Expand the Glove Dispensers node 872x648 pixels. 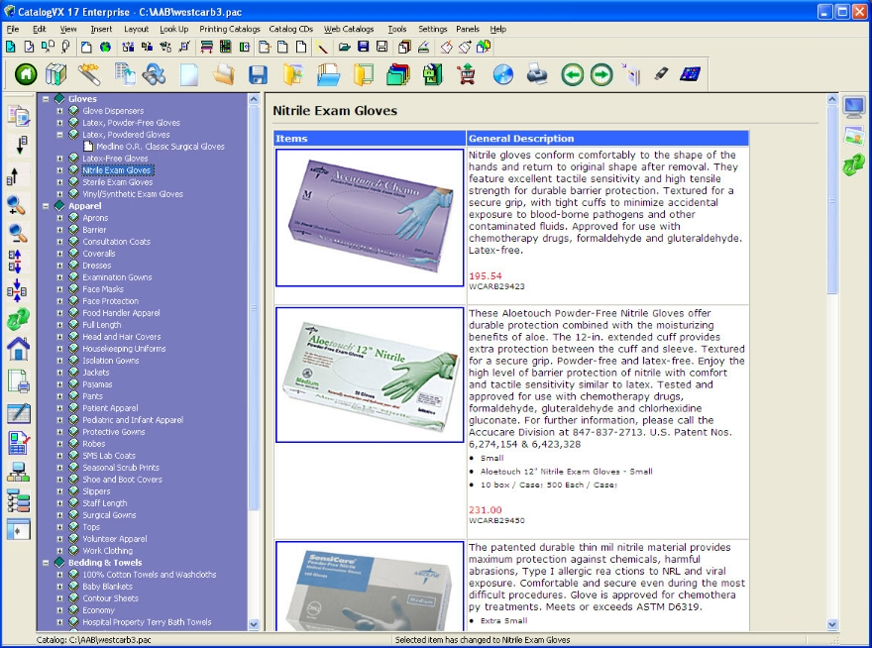click(x=59, y=111)
